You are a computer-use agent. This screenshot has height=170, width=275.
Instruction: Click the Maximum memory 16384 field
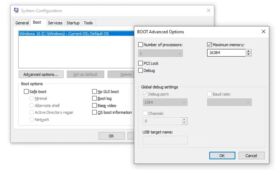click(x=226, y=53)
